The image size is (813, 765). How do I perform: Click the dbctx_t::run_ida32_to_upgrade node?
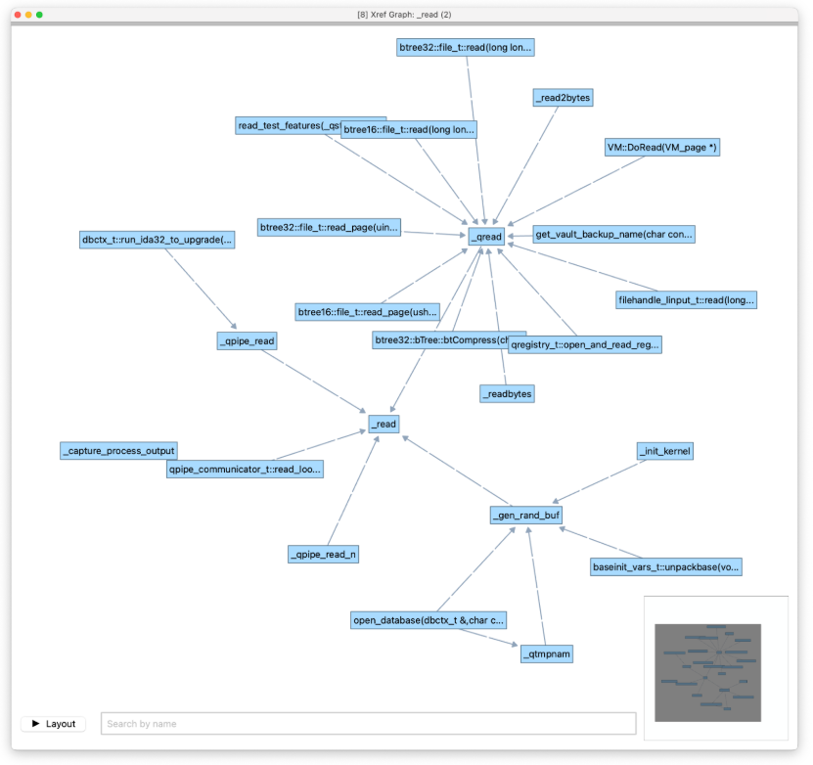click(x=157, y=239)
